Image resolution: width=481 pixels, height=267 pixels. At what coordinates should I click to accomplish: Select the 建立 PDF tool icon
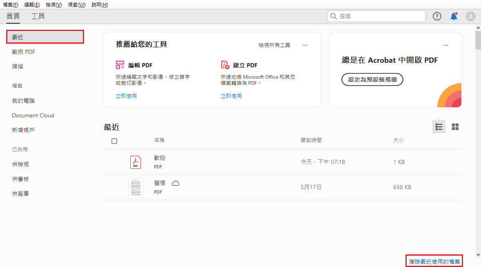click(224, 64)
